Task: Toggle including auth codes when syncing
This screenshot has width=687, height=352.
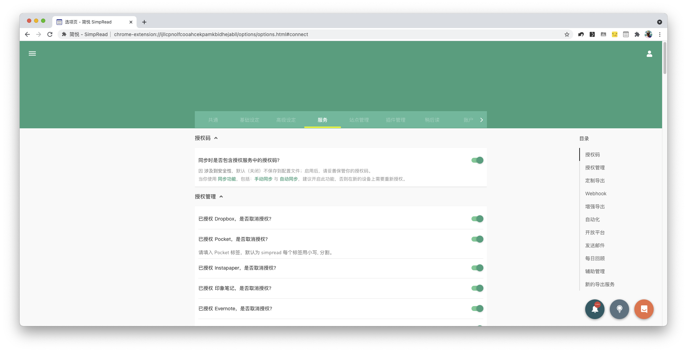Action: tap(477, 160)
